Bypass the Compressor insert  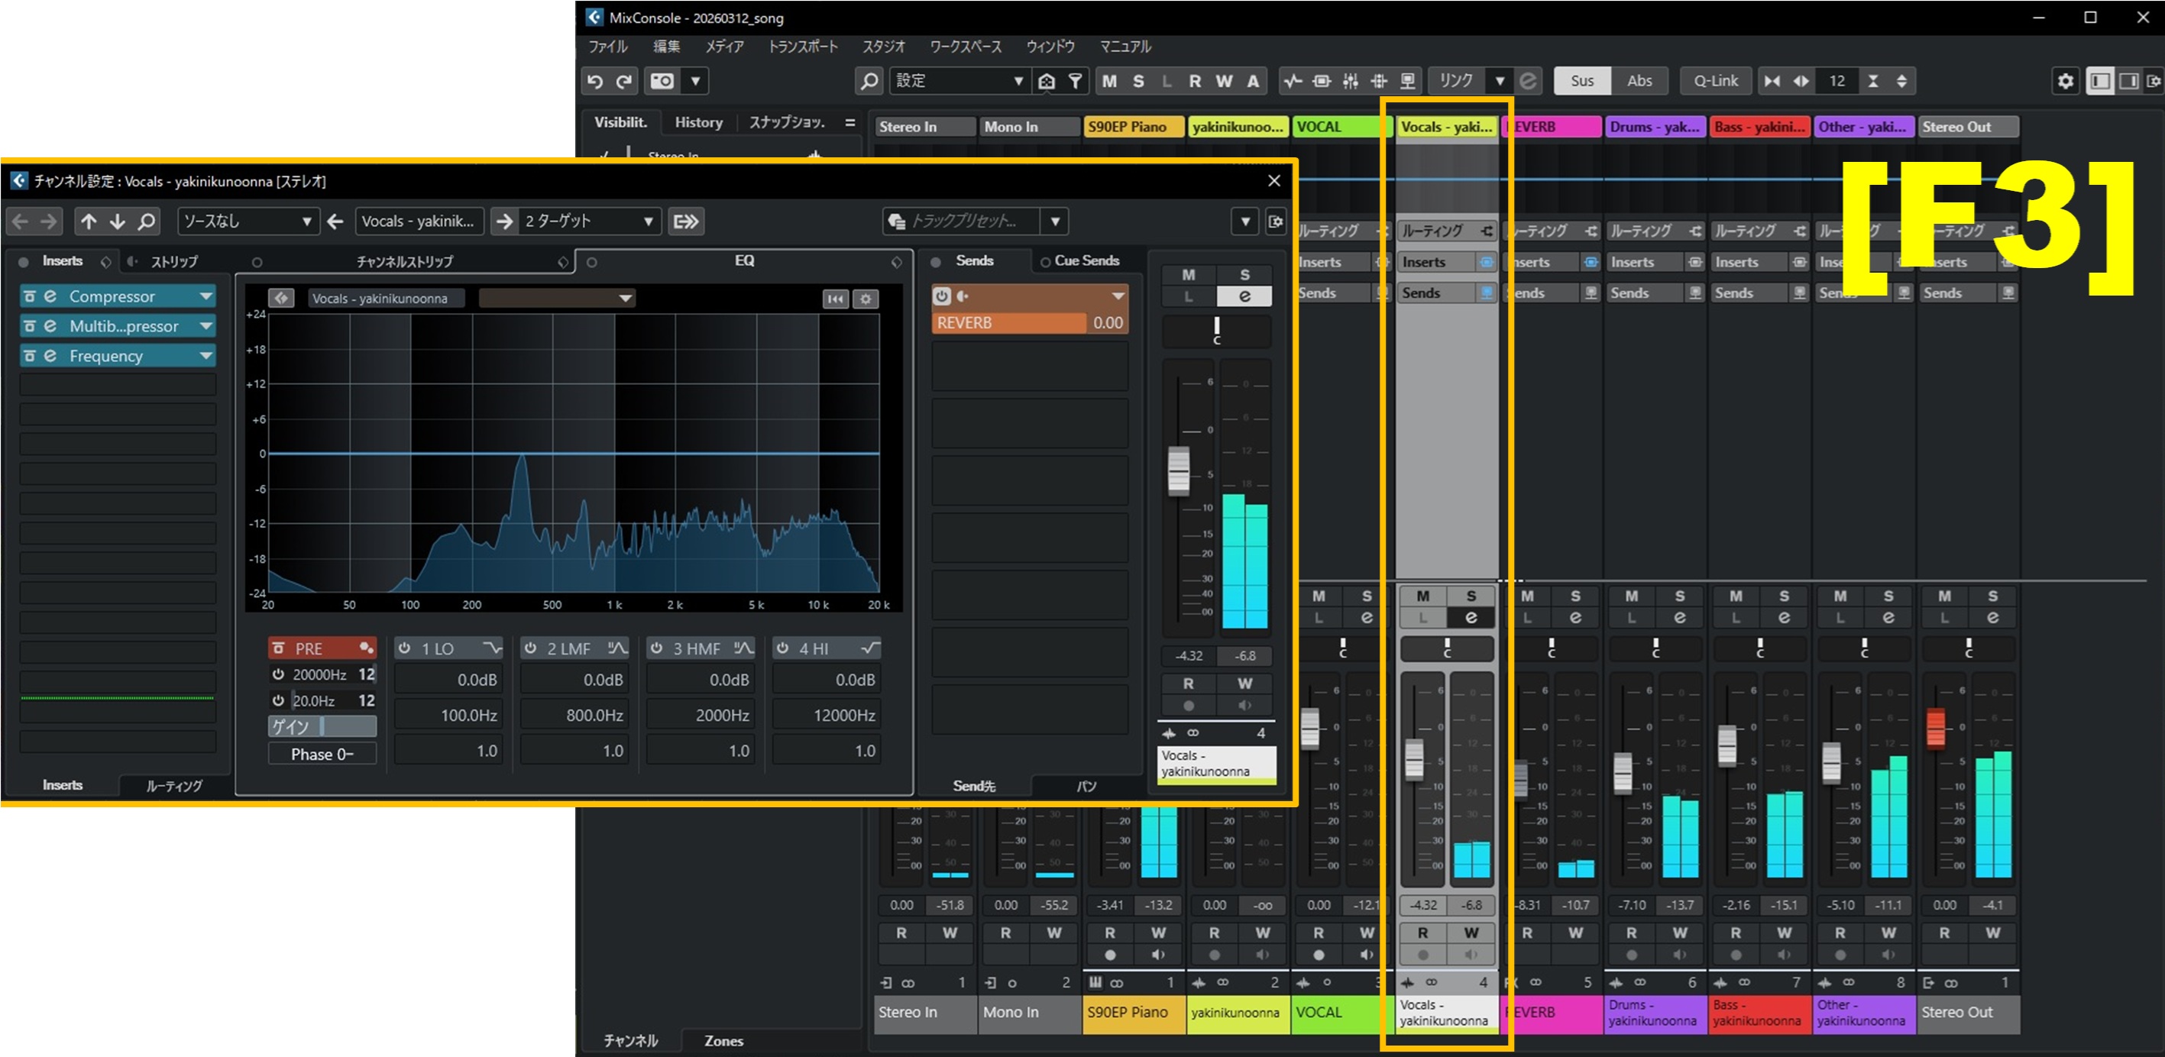click(x=30, y=296)
